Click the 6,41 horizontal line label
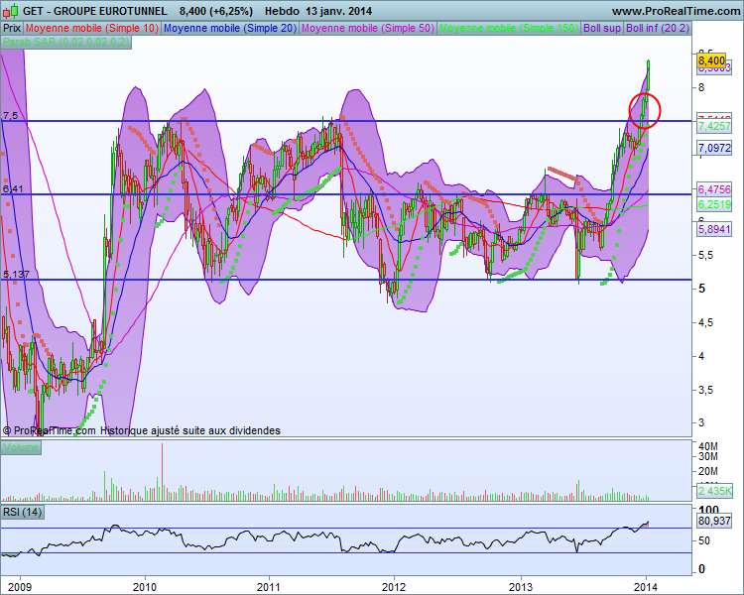Viewport: 744px width, 595px height. click(13, 189)
